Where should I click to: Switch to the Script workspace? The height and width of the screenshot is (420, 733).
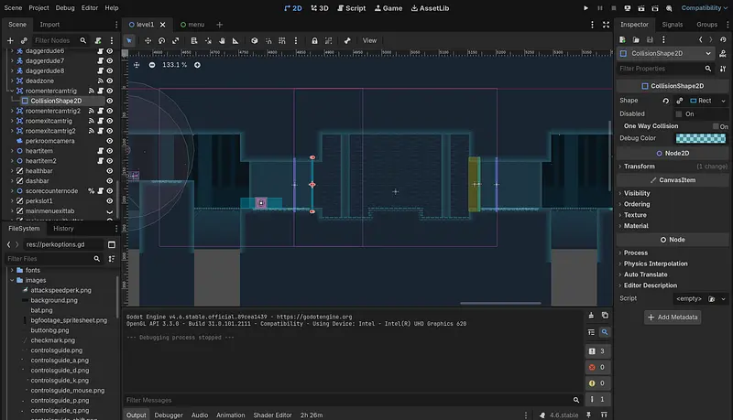[350, 7]
